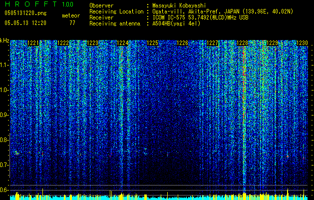Click the Observer label

coord(101,5)
